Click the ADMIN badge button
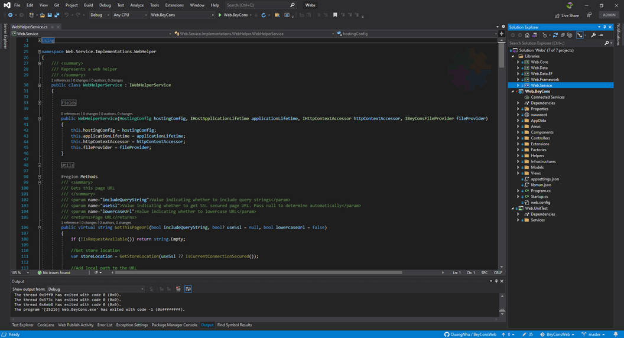Image resolution: width=624 pixels, height=338 pixels. click(609, 15)
